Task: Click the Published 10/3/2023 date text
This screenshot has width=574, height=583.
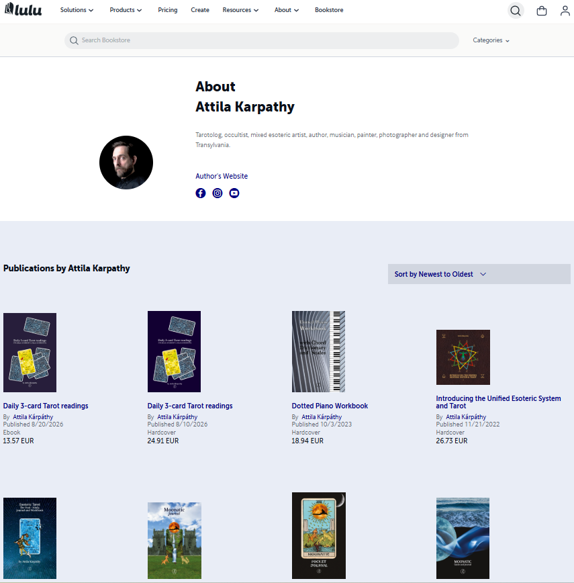Action: (x=322, y=424)
